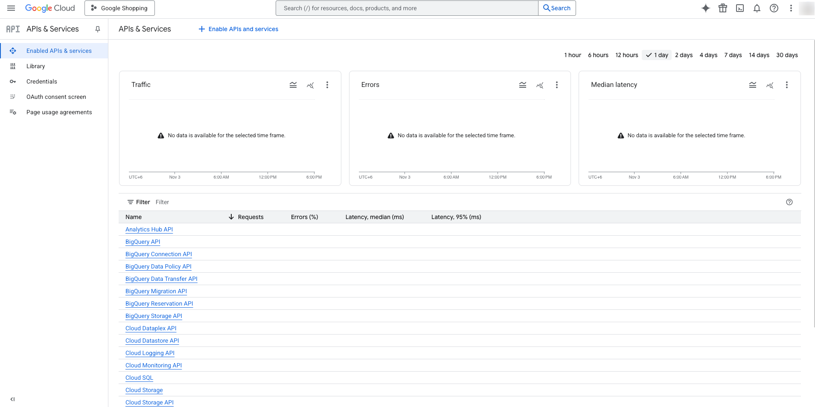This screenshot has width=815, height=407.
Task: Open the OAuth consent screen page
Action: point(56,97)
